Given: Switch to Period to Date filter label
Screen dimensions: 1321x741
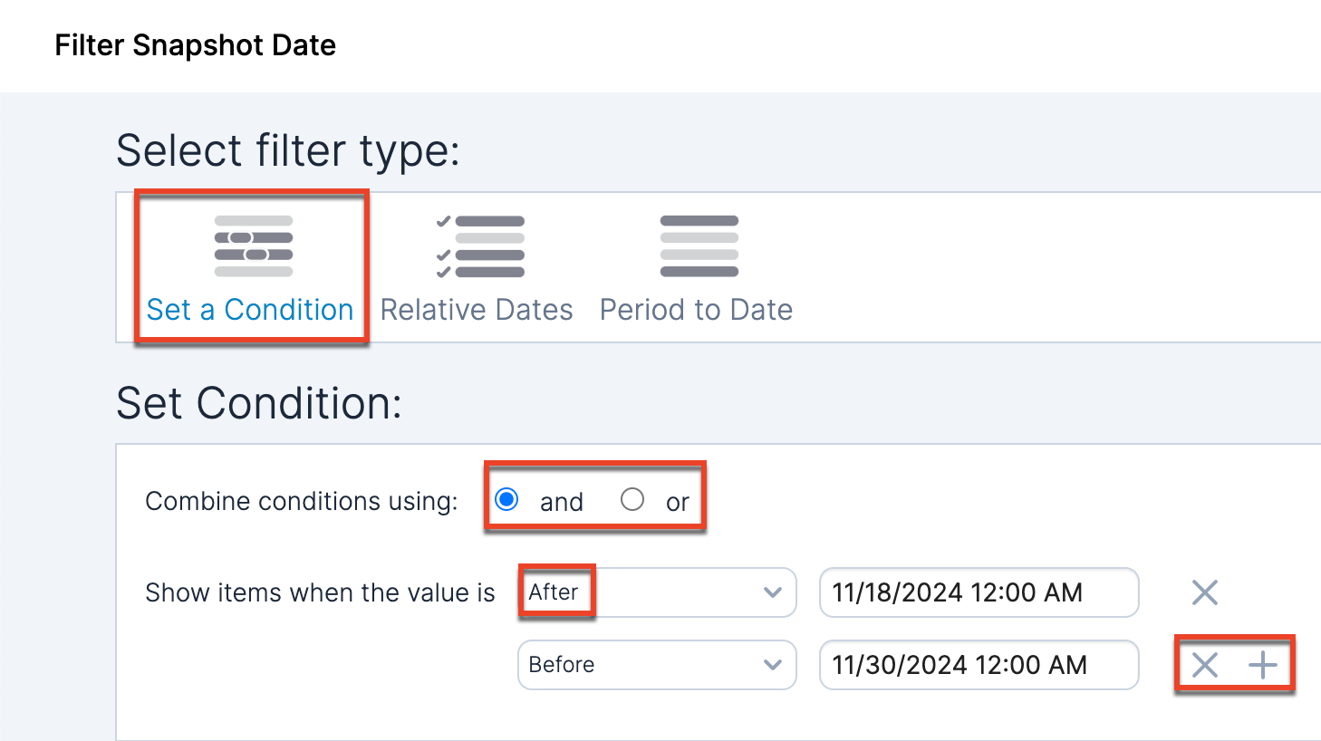Looking at the screenshot, I should [696, 310].
